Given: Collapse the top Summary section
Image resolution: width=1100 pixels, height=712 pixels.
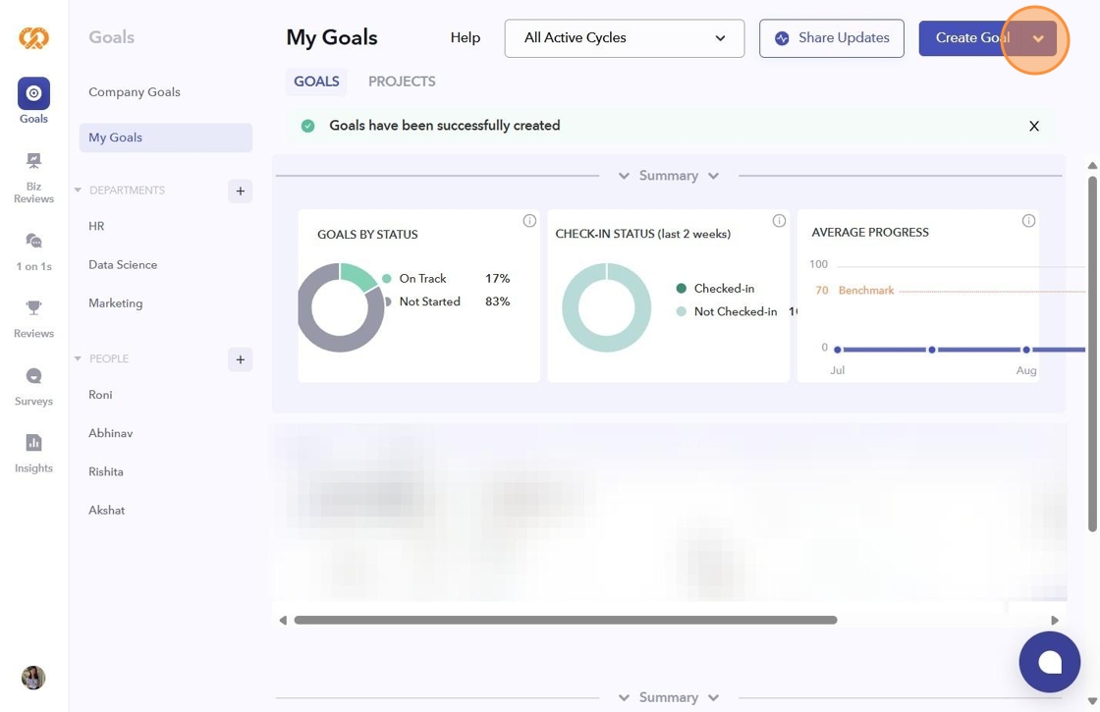Looking at the screenshot, I should coord(669,176).
